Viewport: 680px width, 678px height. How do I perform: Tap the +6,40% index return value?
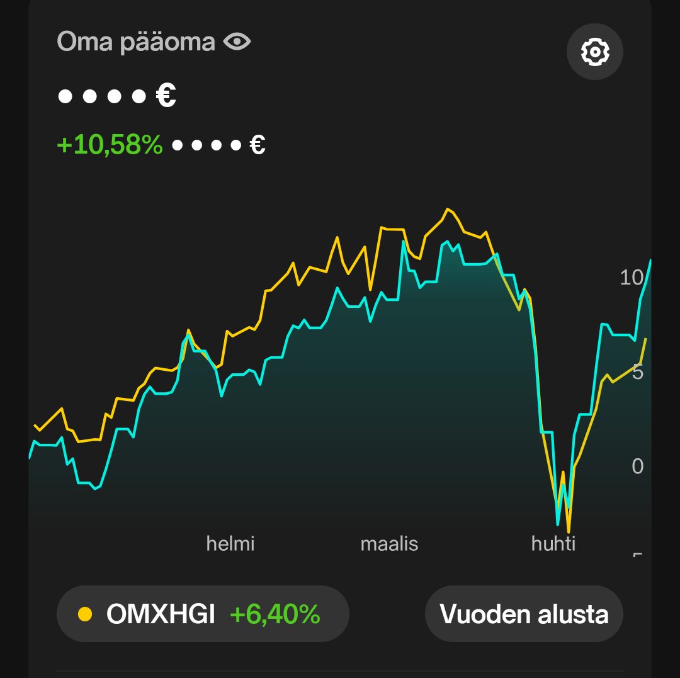click(275, 614)
